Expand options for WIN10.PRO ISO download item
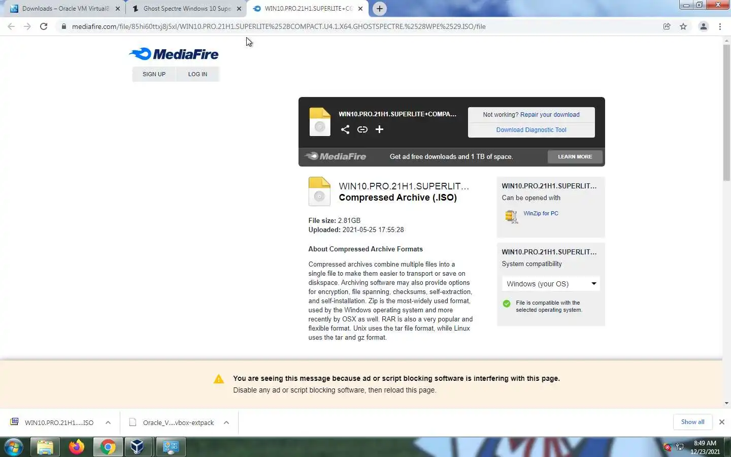 [x=108, y=422]
